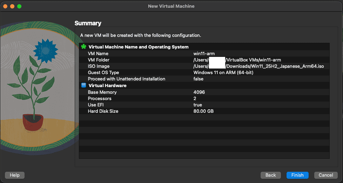Close the window with the red button
The height and width of the screenshot is (183, 343).
click(5, 6)
